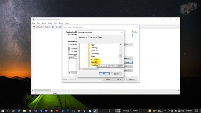The width and height of the screenshot is (201, 113).
Task: Open the File menu
Action: coord(34,23)
